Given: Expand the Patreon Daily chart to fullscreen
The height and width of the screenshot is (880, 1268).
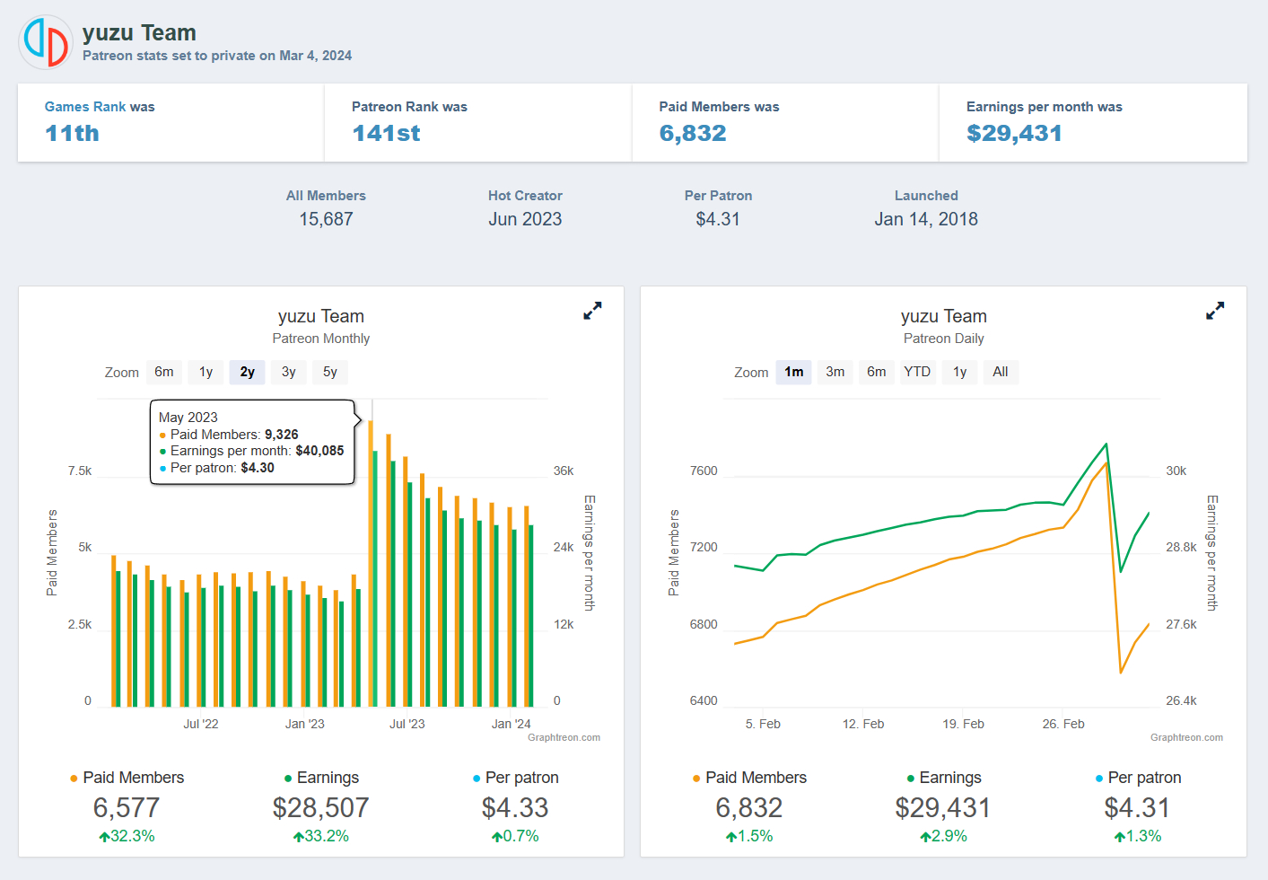Looking at the screenshot, I should coord(1215,311).
